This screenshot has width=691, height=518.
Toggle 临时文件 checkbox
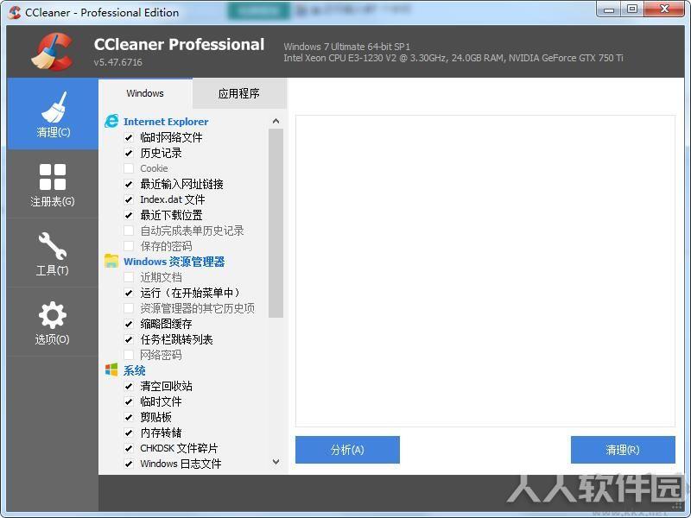click(x=129, y=401)
